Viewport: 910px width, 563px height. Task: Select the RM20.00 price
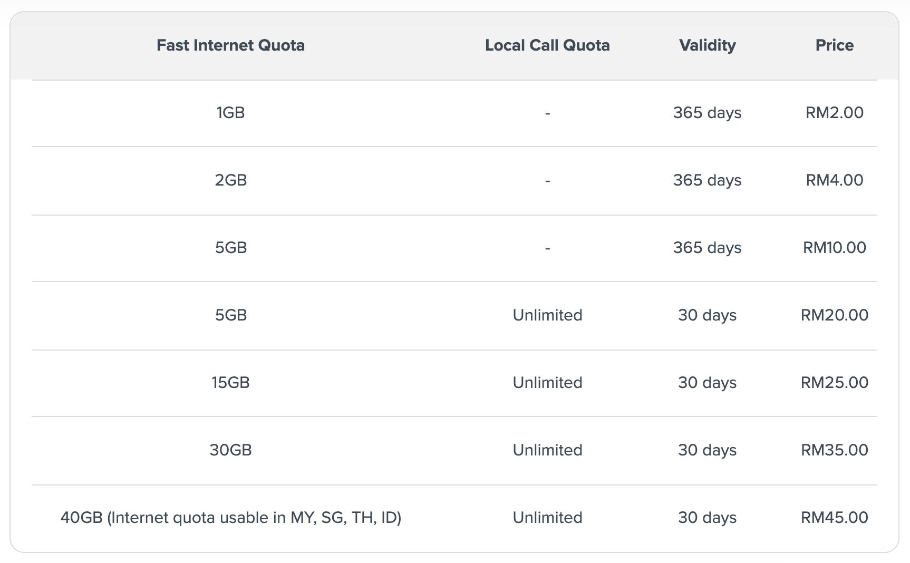(x=834, y=315)
